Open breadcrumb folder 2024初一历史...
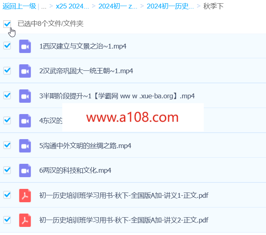 [x=170, y=6]
